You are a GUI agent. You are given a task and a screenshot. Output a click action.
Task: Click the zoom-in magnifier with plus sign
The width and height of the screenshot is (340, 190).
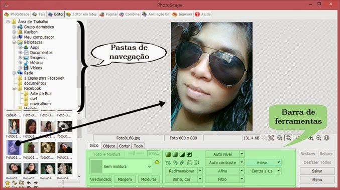311,138
